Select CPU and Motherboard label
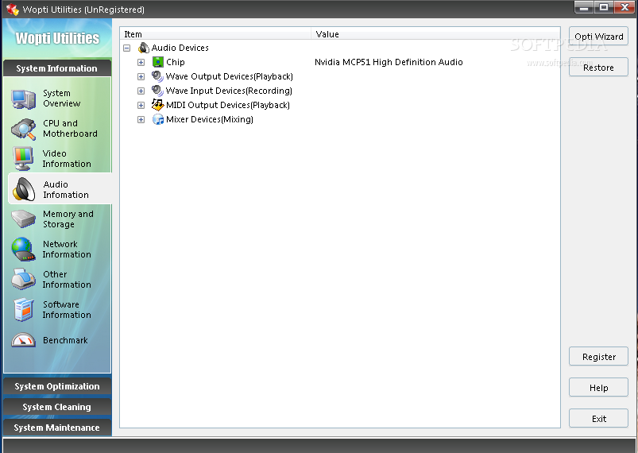Viewport: 638px width, 453px height. click(70, 129)
